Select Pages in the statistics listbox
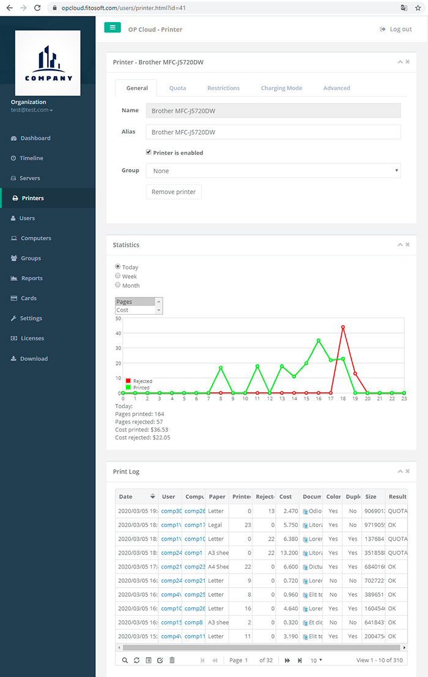Image resolution: width=428 pixels, height=677 pixels. [135, 302]
